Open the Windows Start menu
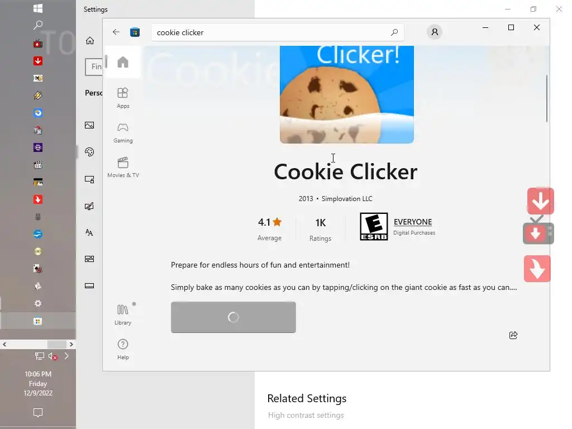The height and width of the screenshot is (429, 572). click(x=38, y=8)
